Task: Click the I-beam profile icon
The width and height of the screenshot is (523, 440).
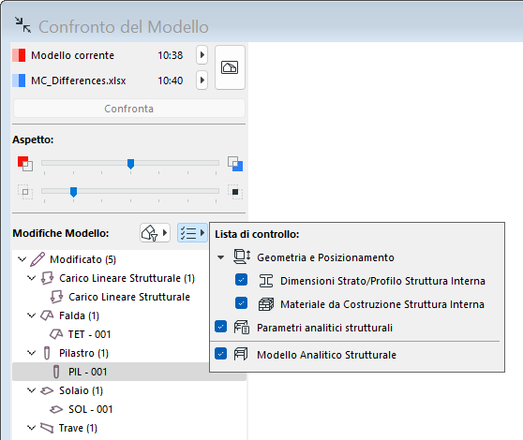Action: pos(266,281)
